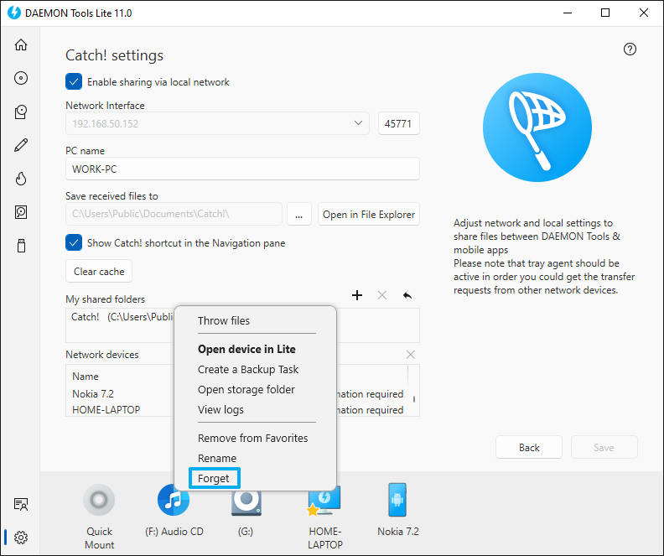Image resolution: width=664 pixels, height=556 pixels.
Task: Open the image catalog icon in the sidebar
Action: [x=21, y=112]
